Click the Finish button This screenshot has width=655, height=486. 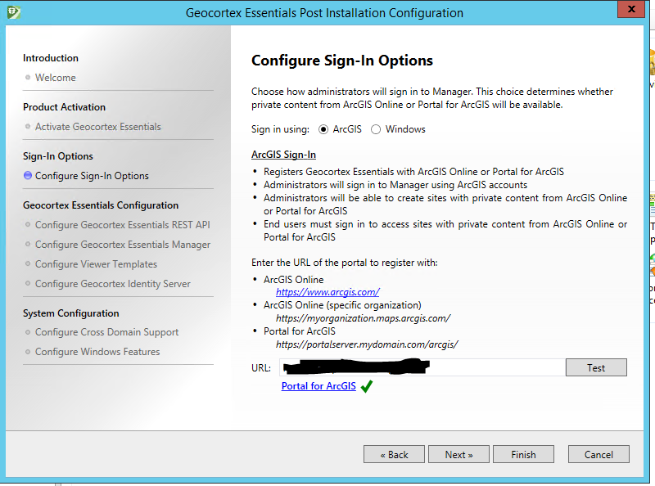(x=523, y=454)
